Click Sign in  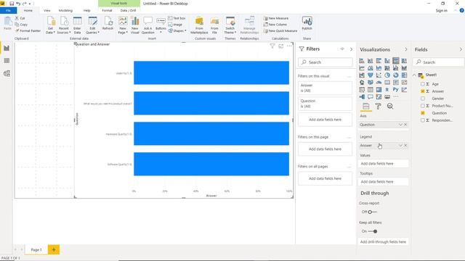(x=441, y=10)
